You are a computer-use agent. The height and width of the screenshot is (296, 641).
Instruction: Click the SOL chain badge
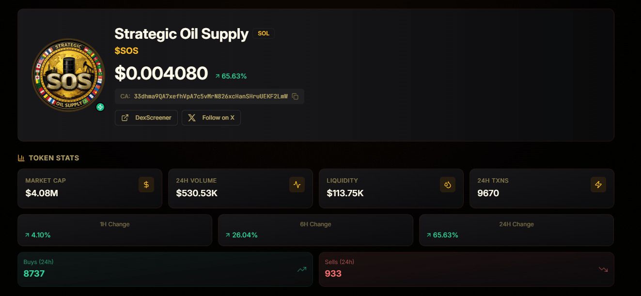click(x=264, y=33)
